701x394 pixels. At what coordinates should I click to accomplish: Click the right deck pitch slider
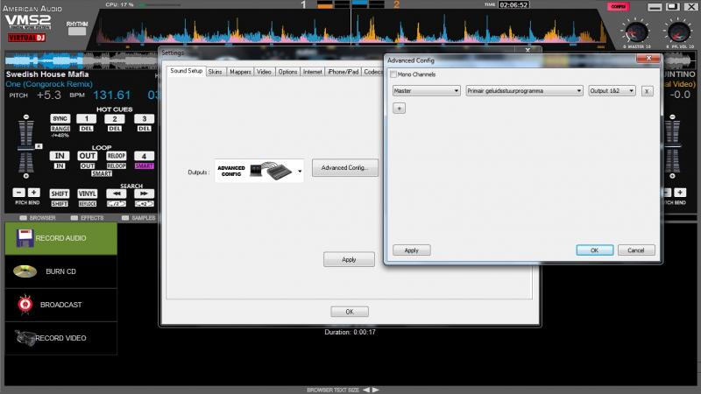[x=672, y=146]
